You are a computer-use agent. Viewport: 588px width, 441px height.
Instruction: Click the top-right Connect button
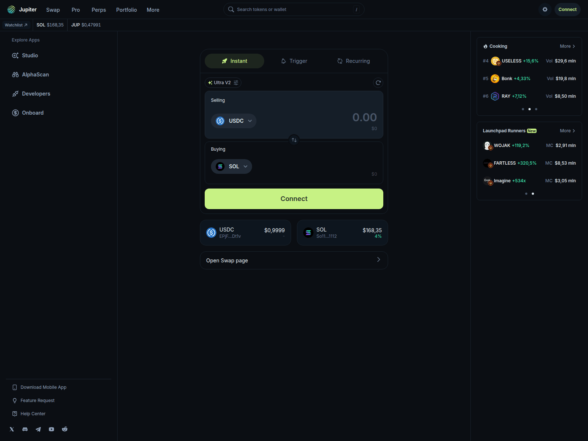(567, 10)
